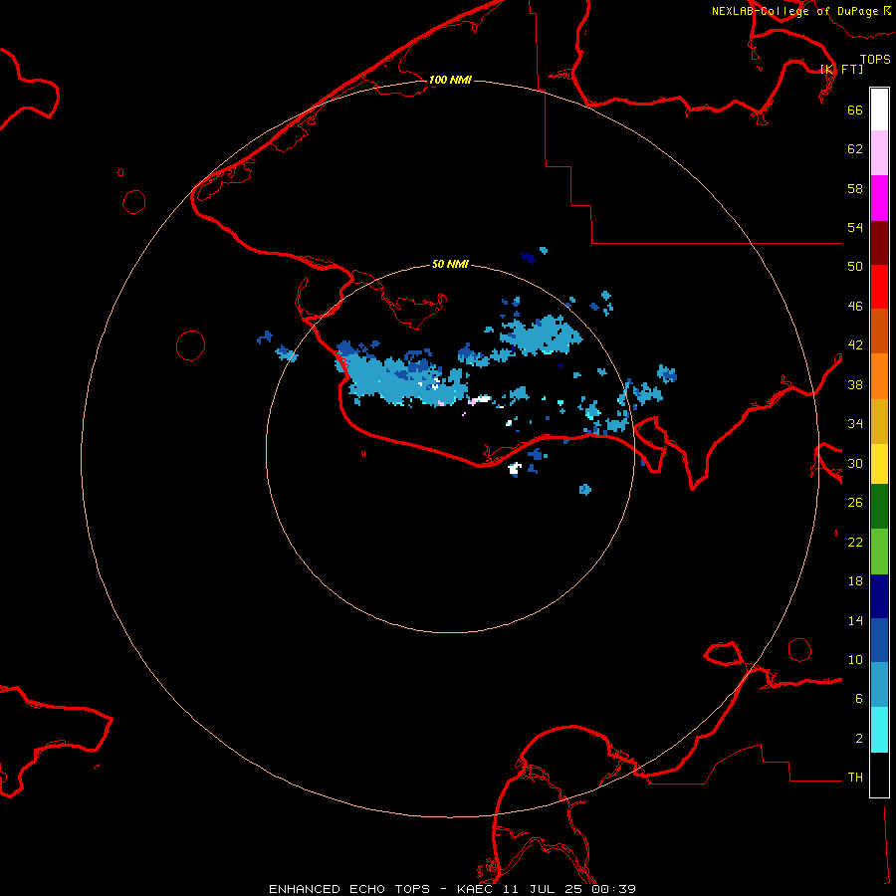Click the magenta 58 kft legend swatch
This screenshot has height=896, width=896.
pyautogui.click(x=879, y=198)
